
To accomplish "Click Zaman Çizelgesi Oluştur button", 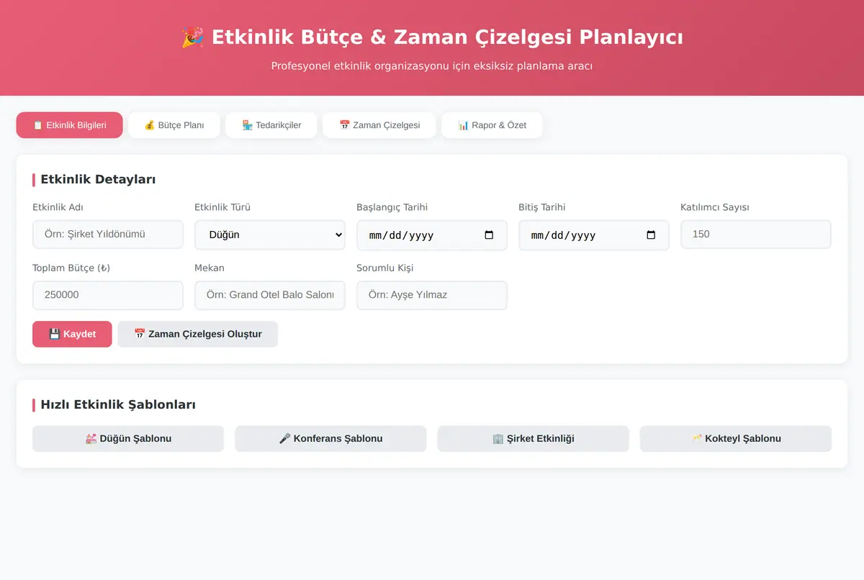I will click(198, 334).
